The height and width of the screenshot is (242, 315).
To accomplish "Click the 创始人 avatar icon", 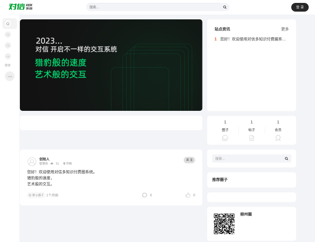I will (32, 162).
